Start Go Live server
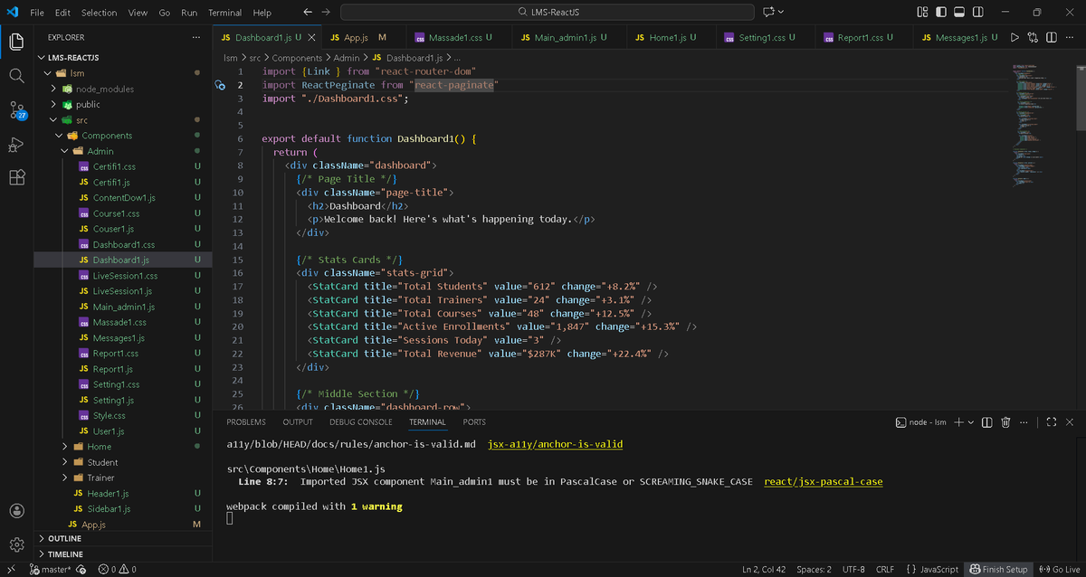1086x577 pixels. click(x=1060, y=569)
